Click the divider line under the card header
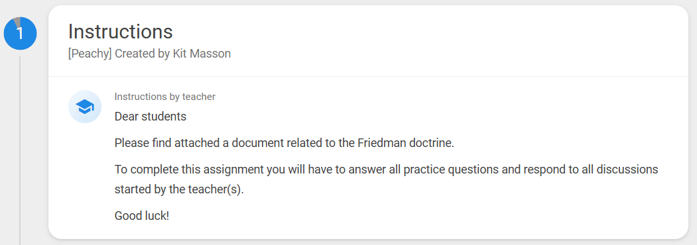This screenshot has width=697, height=245. tap(368, 76)
